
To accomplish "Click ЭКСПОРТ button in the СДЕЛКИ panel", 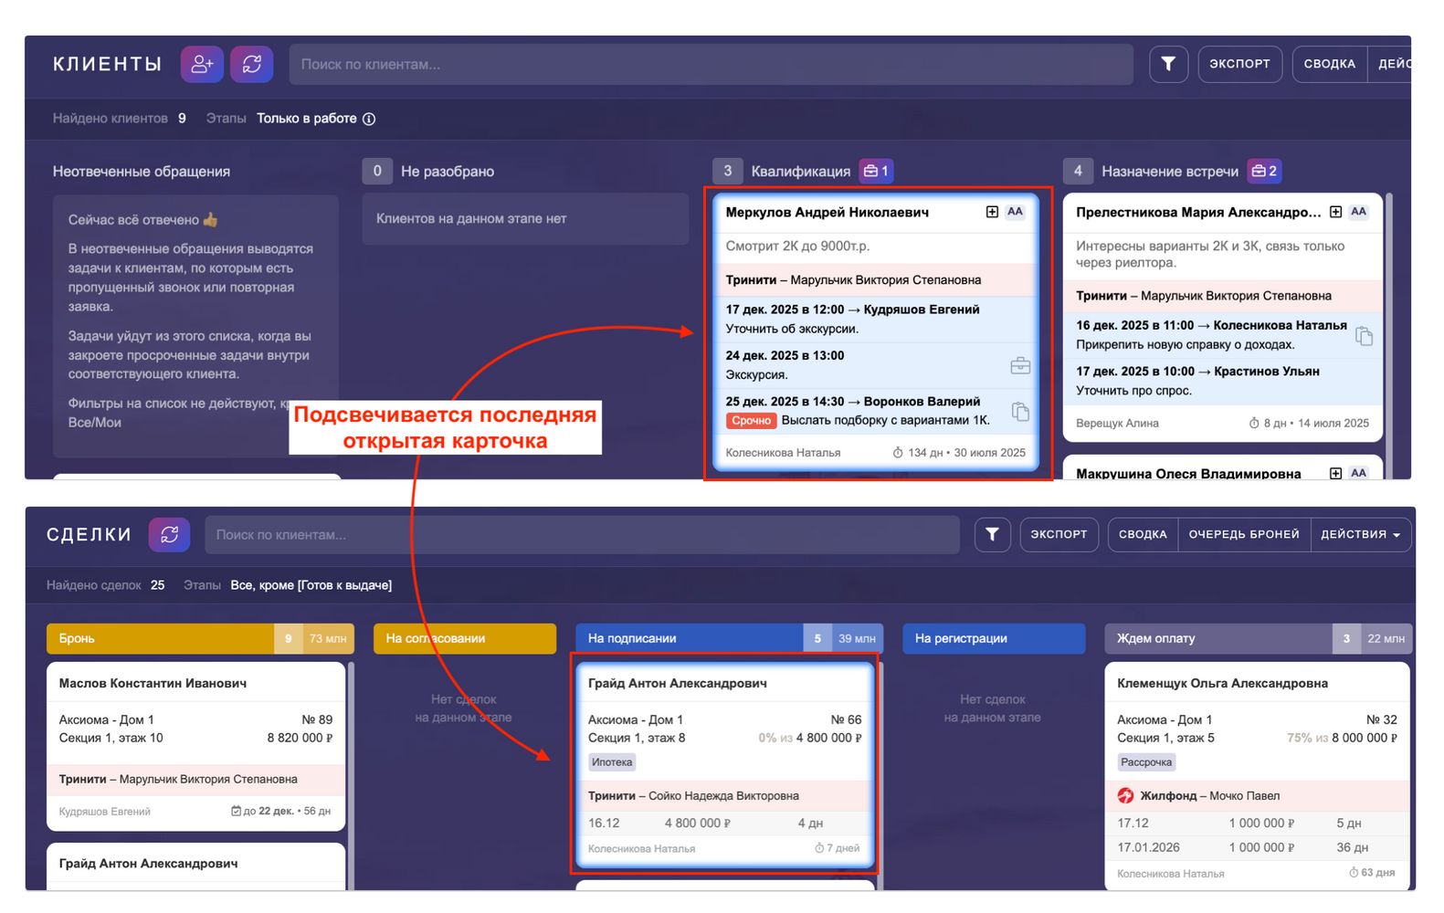I will pyautogui.click(x=1059, y=535).
